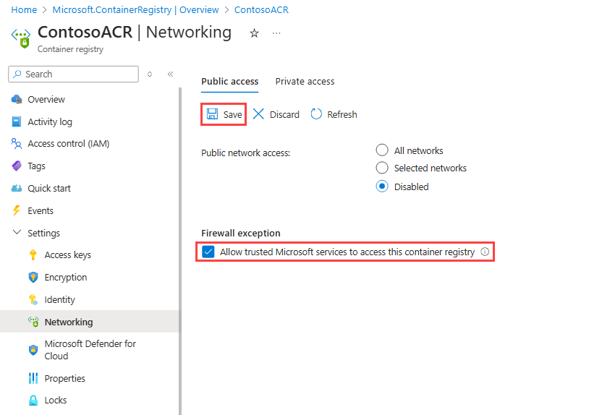Image resolution: width=602 pixels, height=415 pixels.
Task: Uncheck Allow trusted Microsoft services checkbox
Action: click(208, 252)
